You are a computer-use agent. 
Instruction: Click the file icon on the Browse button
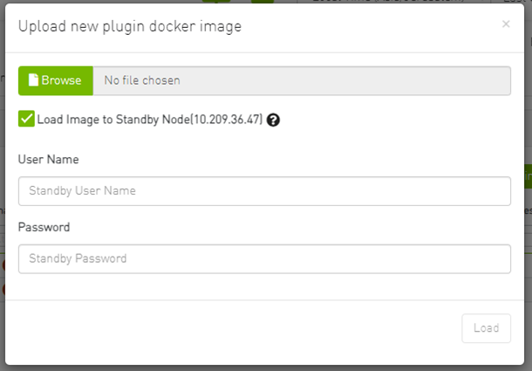tap(33, 80)
